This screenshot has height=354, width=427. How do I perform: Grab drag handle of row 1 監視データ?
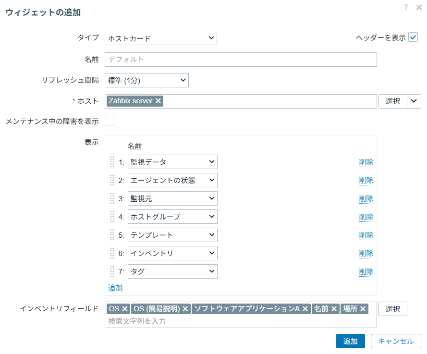[x=112, y=162]
